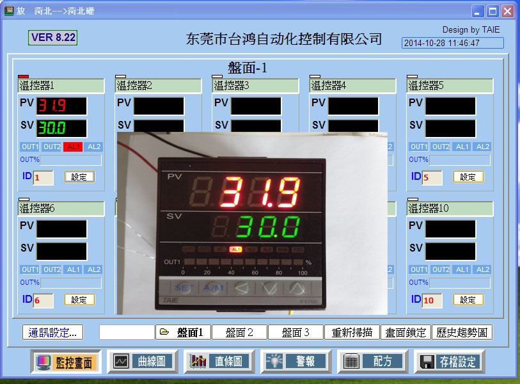Open the 配方 recipe page
The image size is (520, 384).
pyautogui.click(x=373, y=361)
